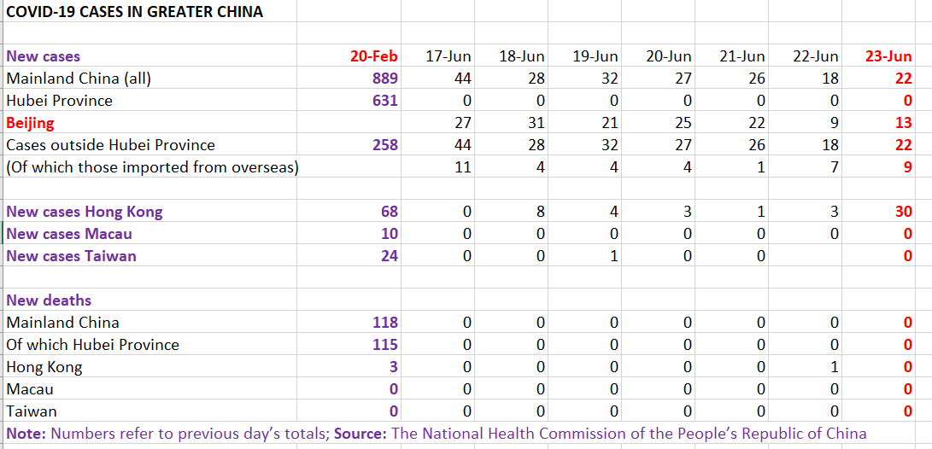Select Beijing's 17-Jun value 27
The width and height of the screenshot is (932, 449).
pos(463,123)
